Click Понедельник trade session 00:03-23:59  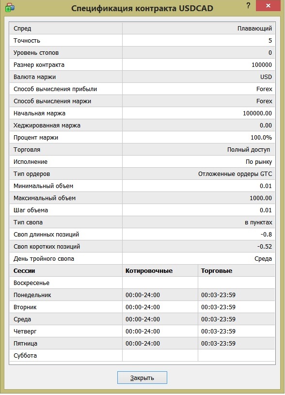[x=218, y=295]
